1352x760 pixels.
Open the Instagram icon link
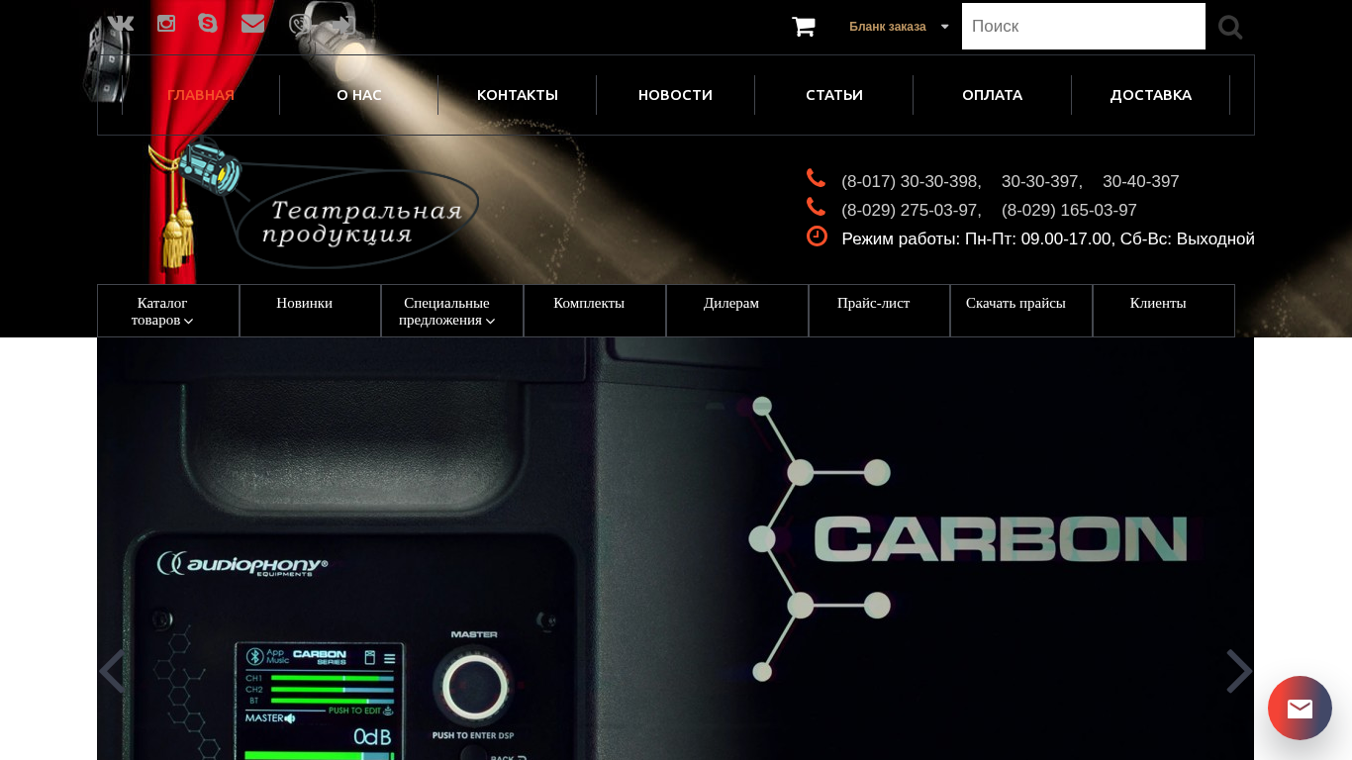[x=166, y=23]
